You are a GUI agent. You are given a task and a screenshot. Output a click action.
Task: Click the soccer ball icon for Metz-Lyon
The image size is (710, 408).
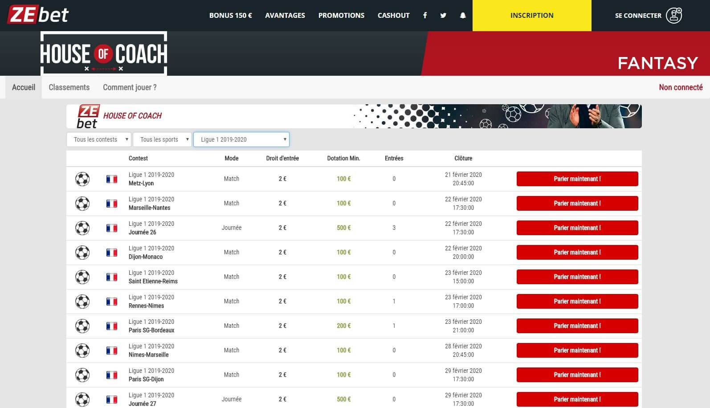click(x=82, y=179)
